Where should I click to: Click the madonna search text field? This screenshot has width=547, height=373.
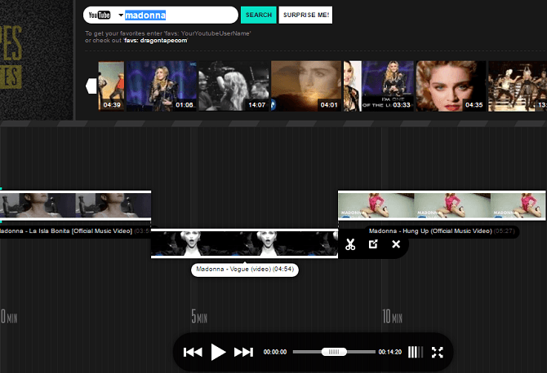(x=180, y=15)
